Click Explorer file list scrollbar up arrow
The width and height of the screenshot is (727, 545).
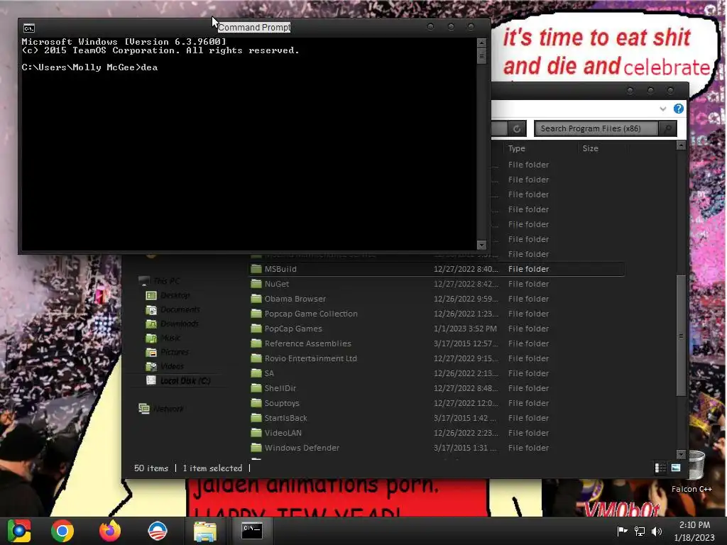pos(681,145)
